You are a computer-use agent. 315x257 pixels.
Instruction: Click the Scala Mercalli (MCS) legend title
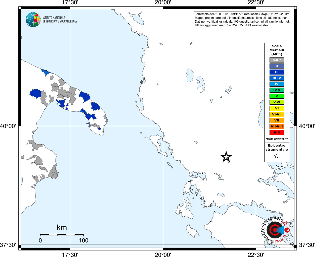click(277, 50)
